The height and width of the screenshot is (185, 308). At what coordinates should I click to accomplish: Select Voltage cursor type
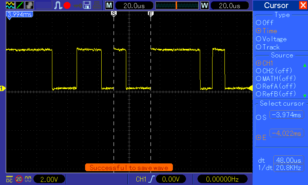pyautogui.click(x=271, y=39)
